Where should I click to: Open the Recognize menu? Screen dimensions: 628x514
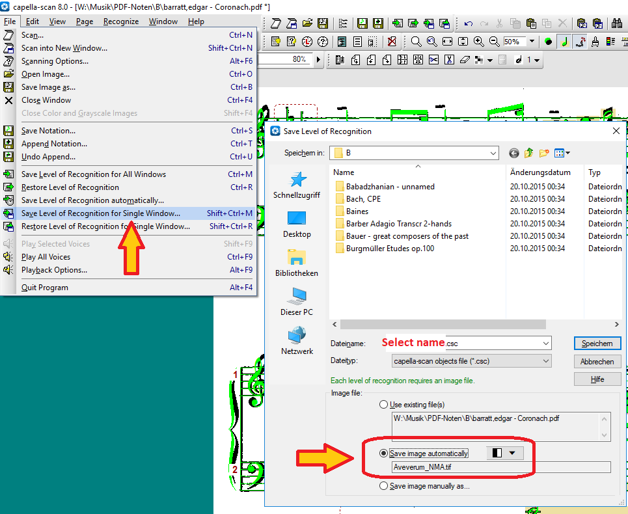121,21
